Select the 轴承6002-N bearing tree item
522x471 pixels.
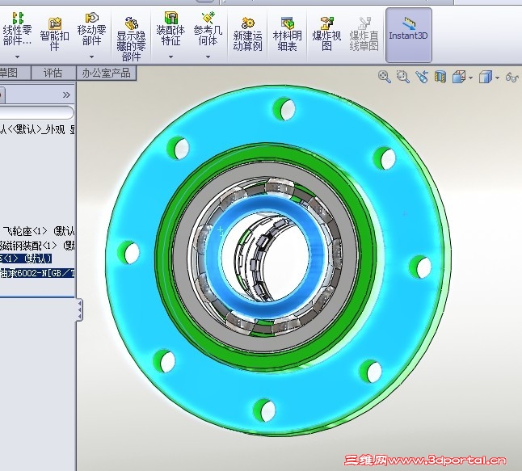[x=37, y=273]
